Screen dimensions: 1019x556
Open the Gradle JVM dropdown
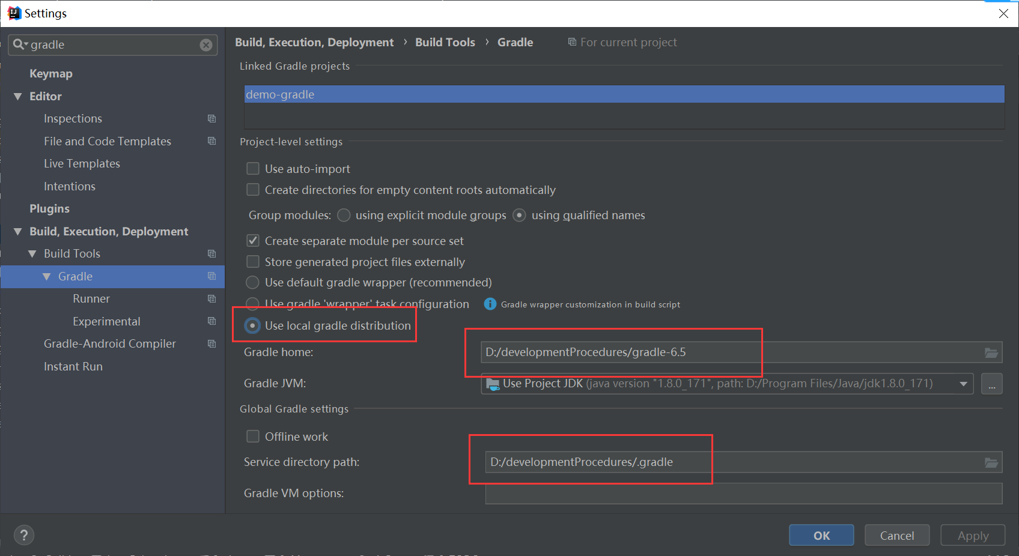964,384
